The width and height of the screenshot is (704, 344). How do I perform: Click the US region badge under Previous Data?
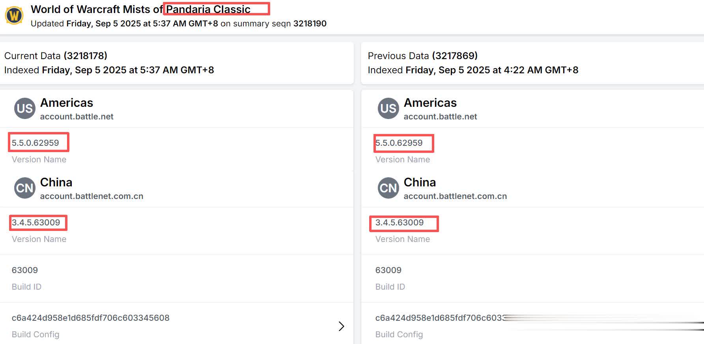coord(388,108)
